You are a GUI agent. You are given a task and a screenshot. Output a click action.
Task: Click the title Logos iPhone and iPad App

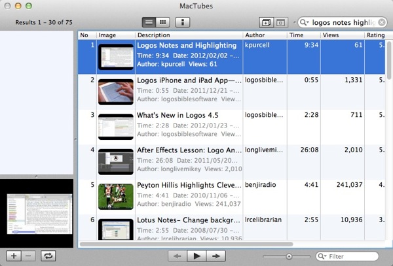pyautogui.click(x=189, y=80)
